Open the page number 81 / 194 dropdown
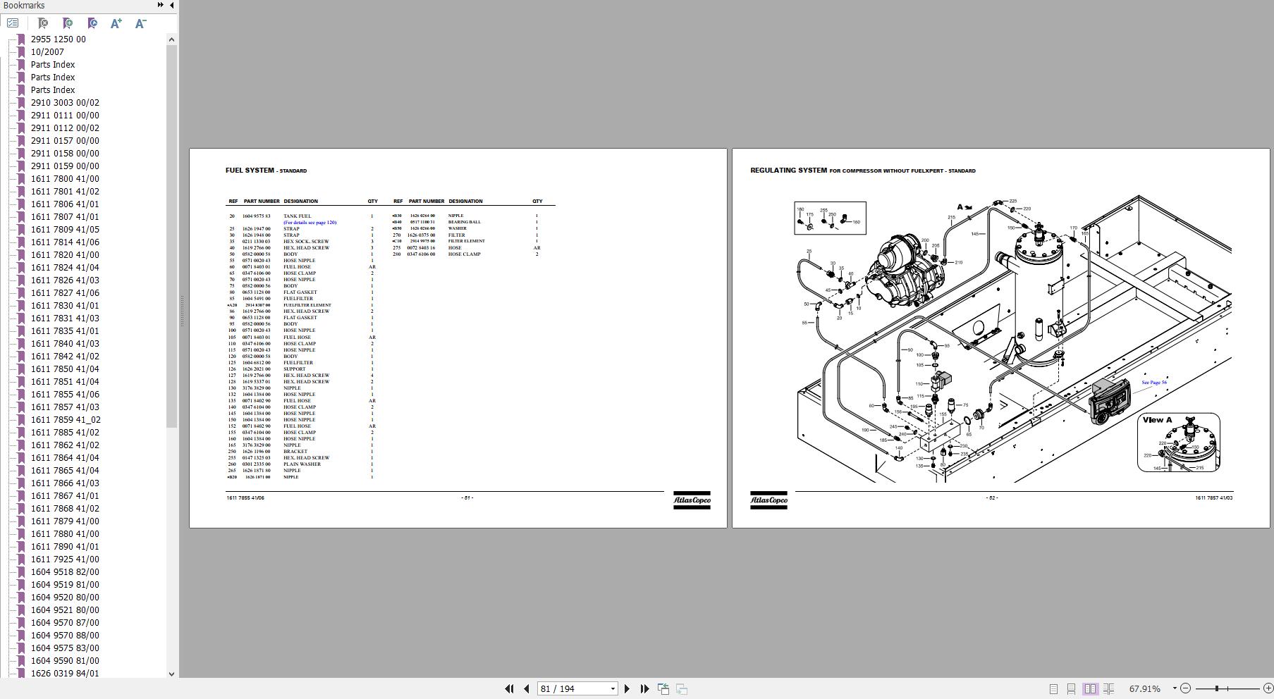 tap(613, 689)
